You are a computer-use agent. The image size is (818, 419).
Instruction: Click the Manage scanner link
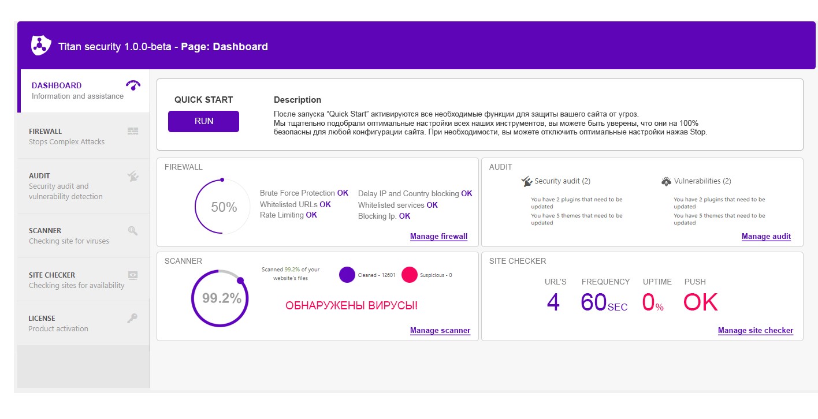440,331
